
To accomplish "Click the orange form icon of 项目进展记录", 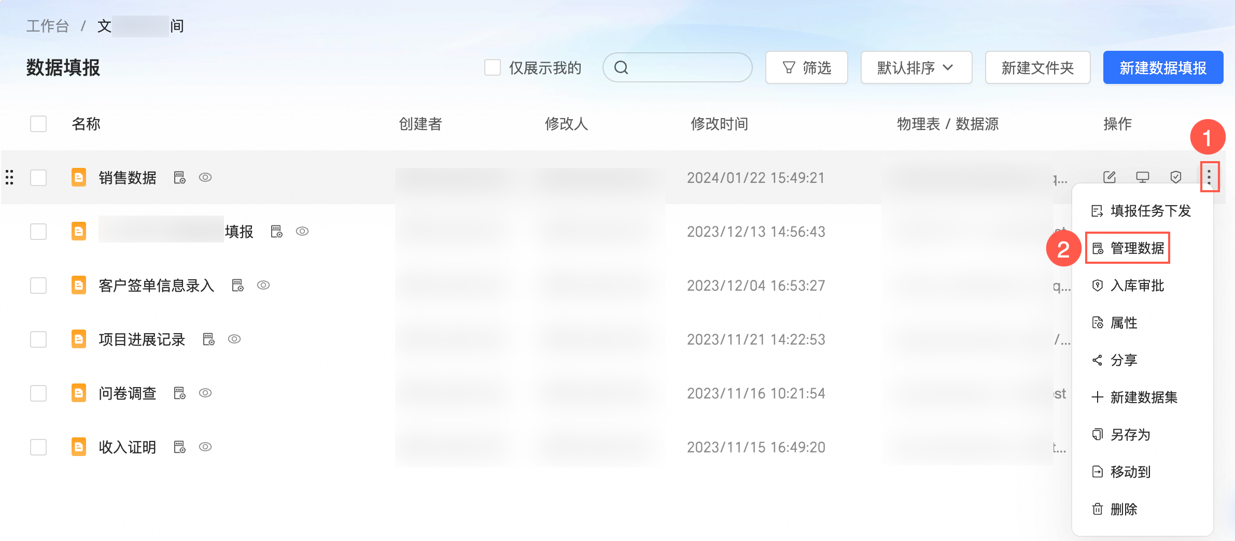I will pyautogui.click(x=79, y=339).
